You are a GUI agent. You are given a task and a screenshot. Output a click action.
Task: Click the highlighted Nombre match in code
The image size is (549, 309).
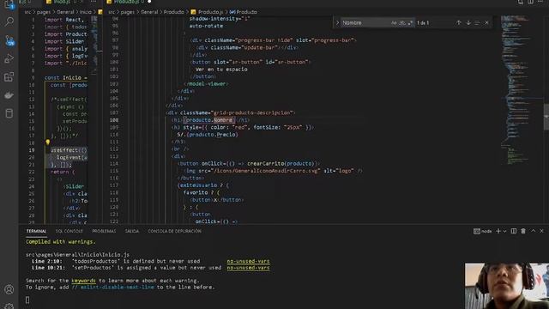coord(223,120)
